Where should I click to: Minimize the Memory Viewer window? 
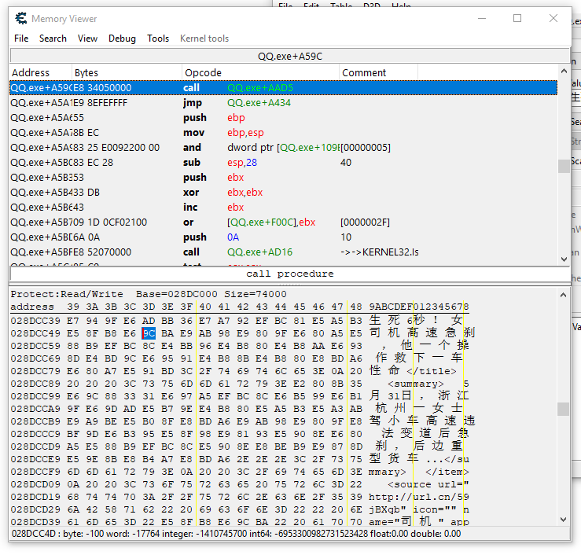click(482, 18)
